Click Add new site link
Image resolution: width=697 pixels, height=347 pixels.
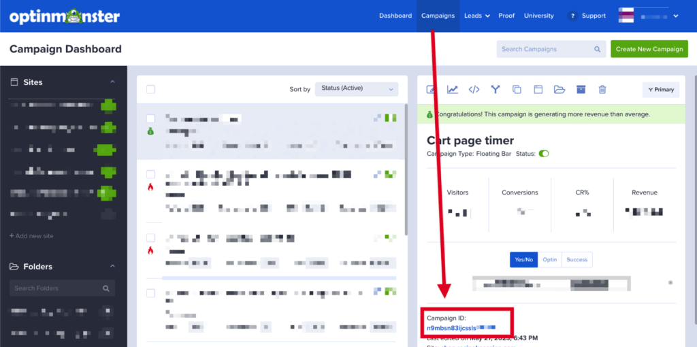pos(31,236)
